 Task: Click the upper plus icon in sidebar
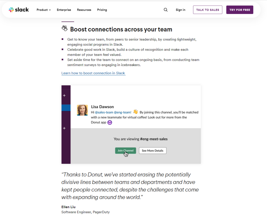pos(64,95)
